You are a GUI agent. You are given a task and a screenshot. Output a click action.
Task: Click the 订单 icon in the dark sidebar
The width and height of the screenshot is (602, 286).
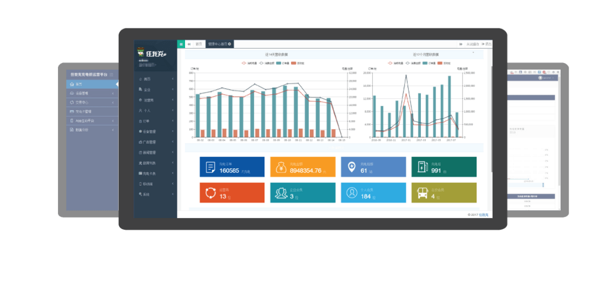coord(140,121)
